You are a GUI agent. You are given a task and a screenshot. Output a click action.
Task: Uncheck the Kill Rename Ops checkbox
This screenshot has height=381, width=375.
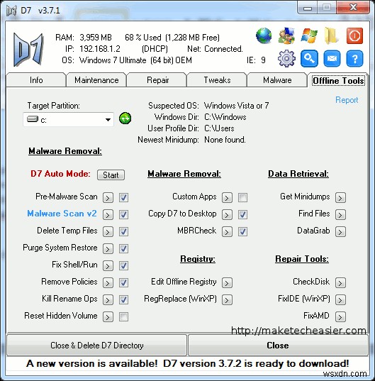[x=123, y=299]
